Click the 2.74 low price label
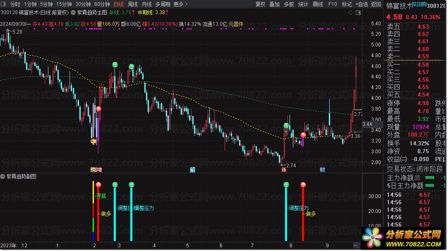The image size is (448, 251). coord(291,165)
